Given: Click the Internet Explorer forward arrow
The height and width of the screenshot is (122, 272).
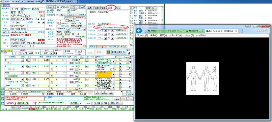Looking at the screenshot, I should point(144,31).
